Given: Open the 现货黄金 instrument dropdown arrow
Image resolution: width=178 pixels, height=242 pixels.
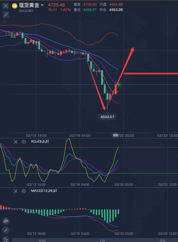Looking at the screenshot, I should point(42,5).
